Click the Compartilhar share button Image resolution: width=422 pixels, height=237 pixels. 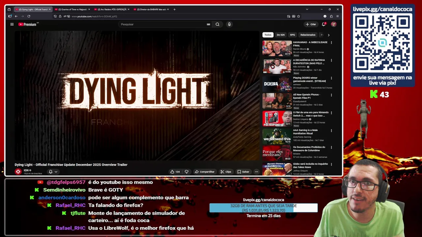[204, 171]
